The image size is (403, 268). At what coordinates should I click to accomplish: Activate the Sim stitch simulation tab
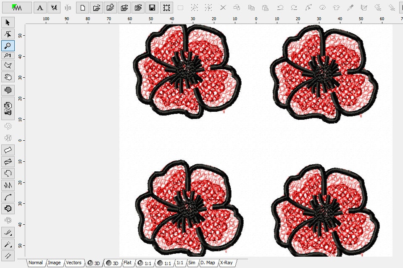[191, 263]
